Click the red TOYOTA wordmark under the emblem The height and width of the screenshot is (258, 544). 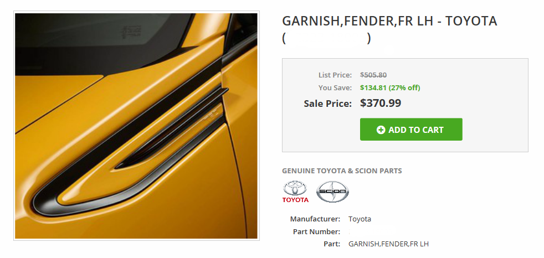pos(295,200)
